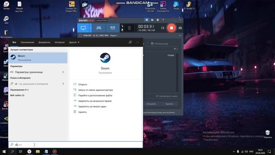
Task: Choose Удалить for Steam
Action: (82, 112)
